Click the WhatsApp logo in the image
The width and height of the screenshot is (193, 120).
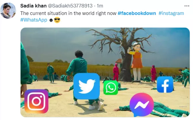click(x=111, y=87)
